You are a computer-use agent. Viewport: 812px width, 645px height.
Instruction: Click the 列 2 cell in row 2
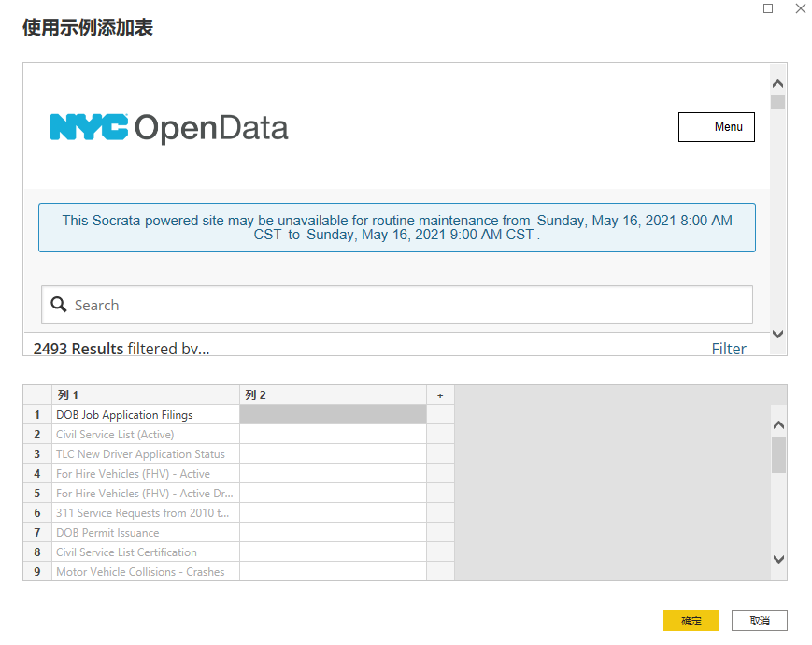click(333, 434)
